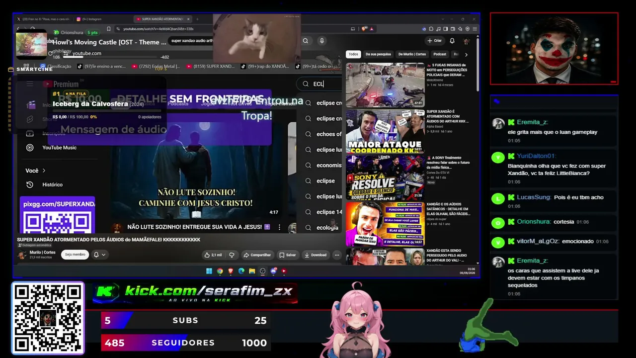This screenshot has height=358, width=636.
Task: Open Discord from the taskbar
Action: click(274, 271)
